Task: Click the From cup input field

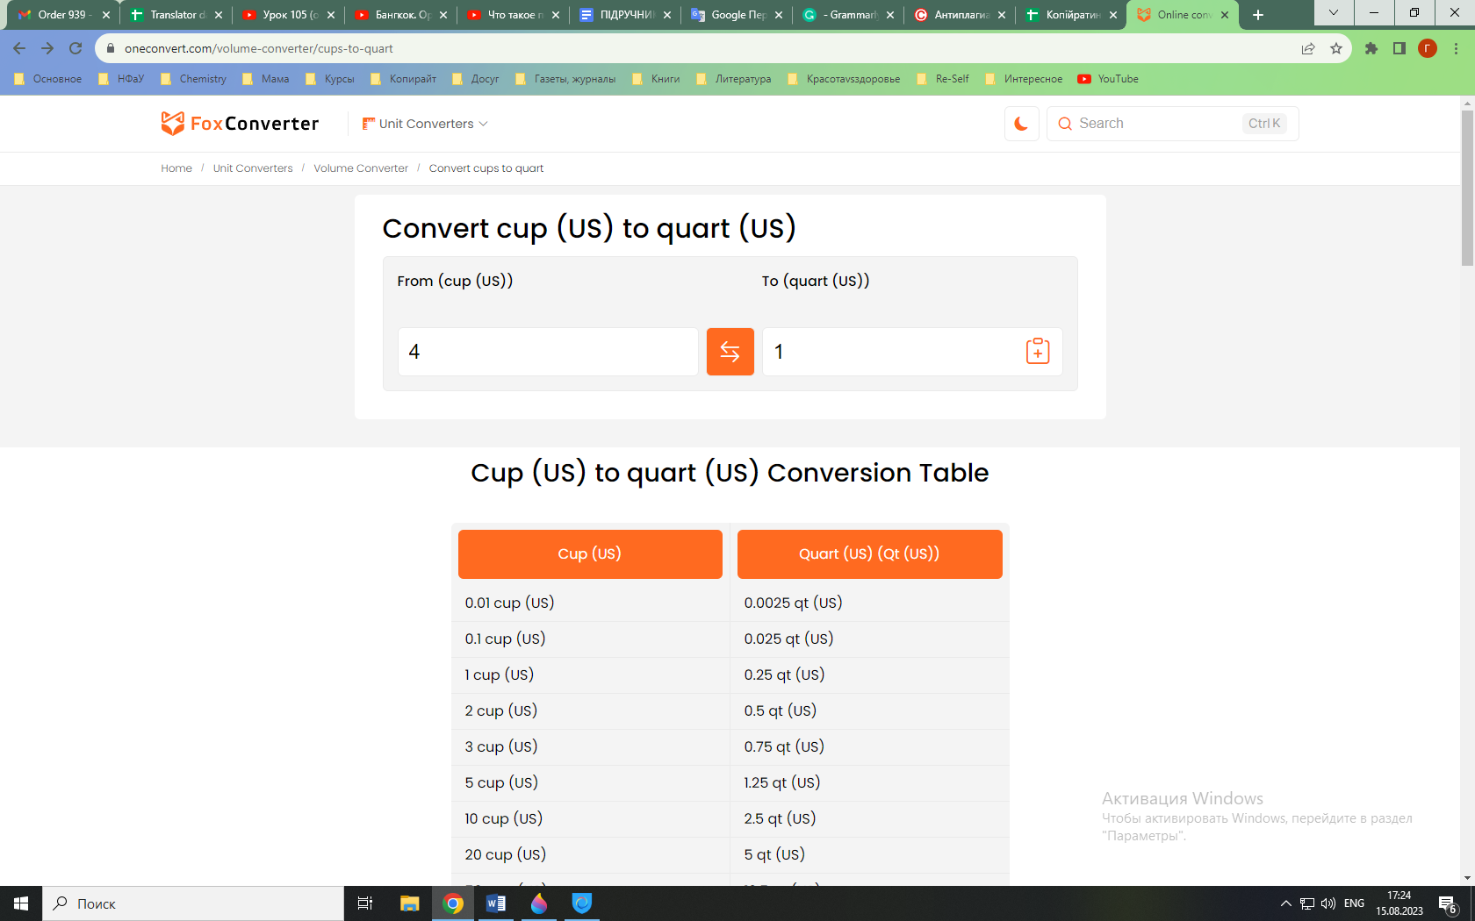Action: [548, 352]
